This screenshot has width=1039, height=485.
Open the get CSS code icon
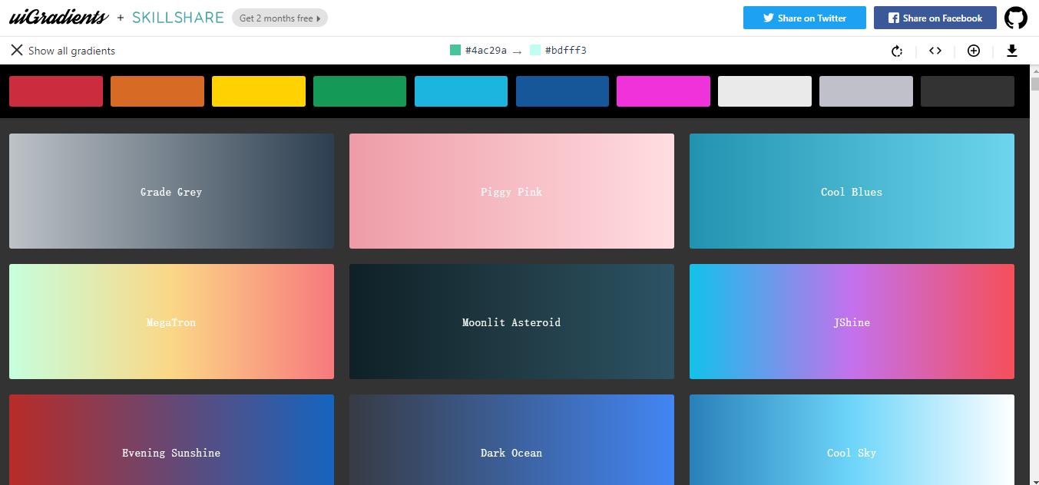click(x=935, y=51)
